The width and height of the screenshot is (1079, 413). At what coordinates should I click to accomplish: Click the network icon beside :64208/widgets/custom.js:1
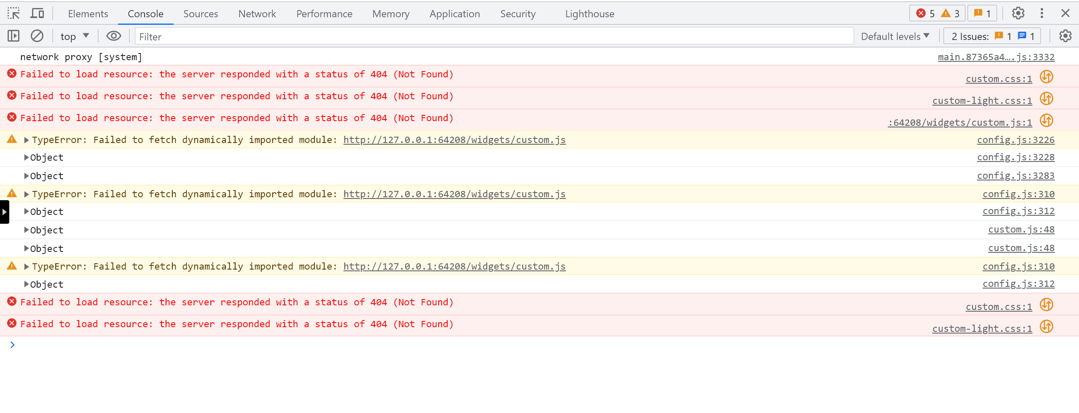click(1047, 121)
